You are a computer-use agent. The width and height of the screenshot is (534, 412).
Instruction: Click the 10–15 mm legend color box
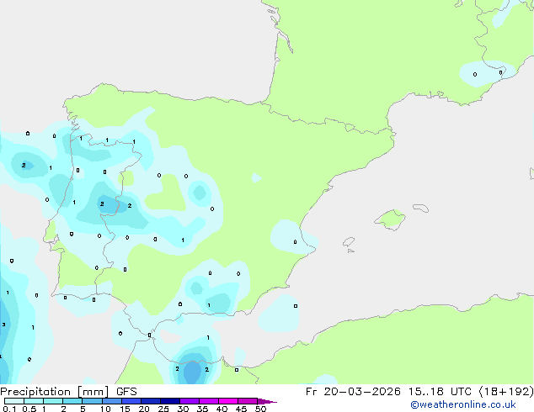(112, 401)
